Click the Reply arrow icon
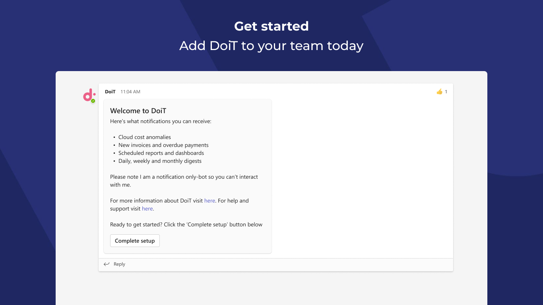543x305 pixels. (x=107, y=264)
